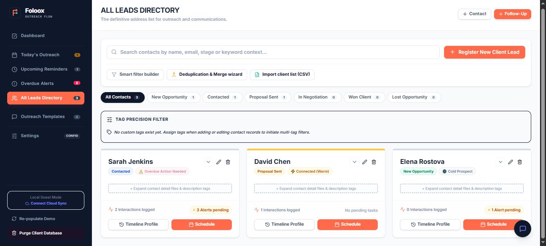The image size is (546, 246).
Task: Go to Today's Outreach
Action: (x=46, y=55)
